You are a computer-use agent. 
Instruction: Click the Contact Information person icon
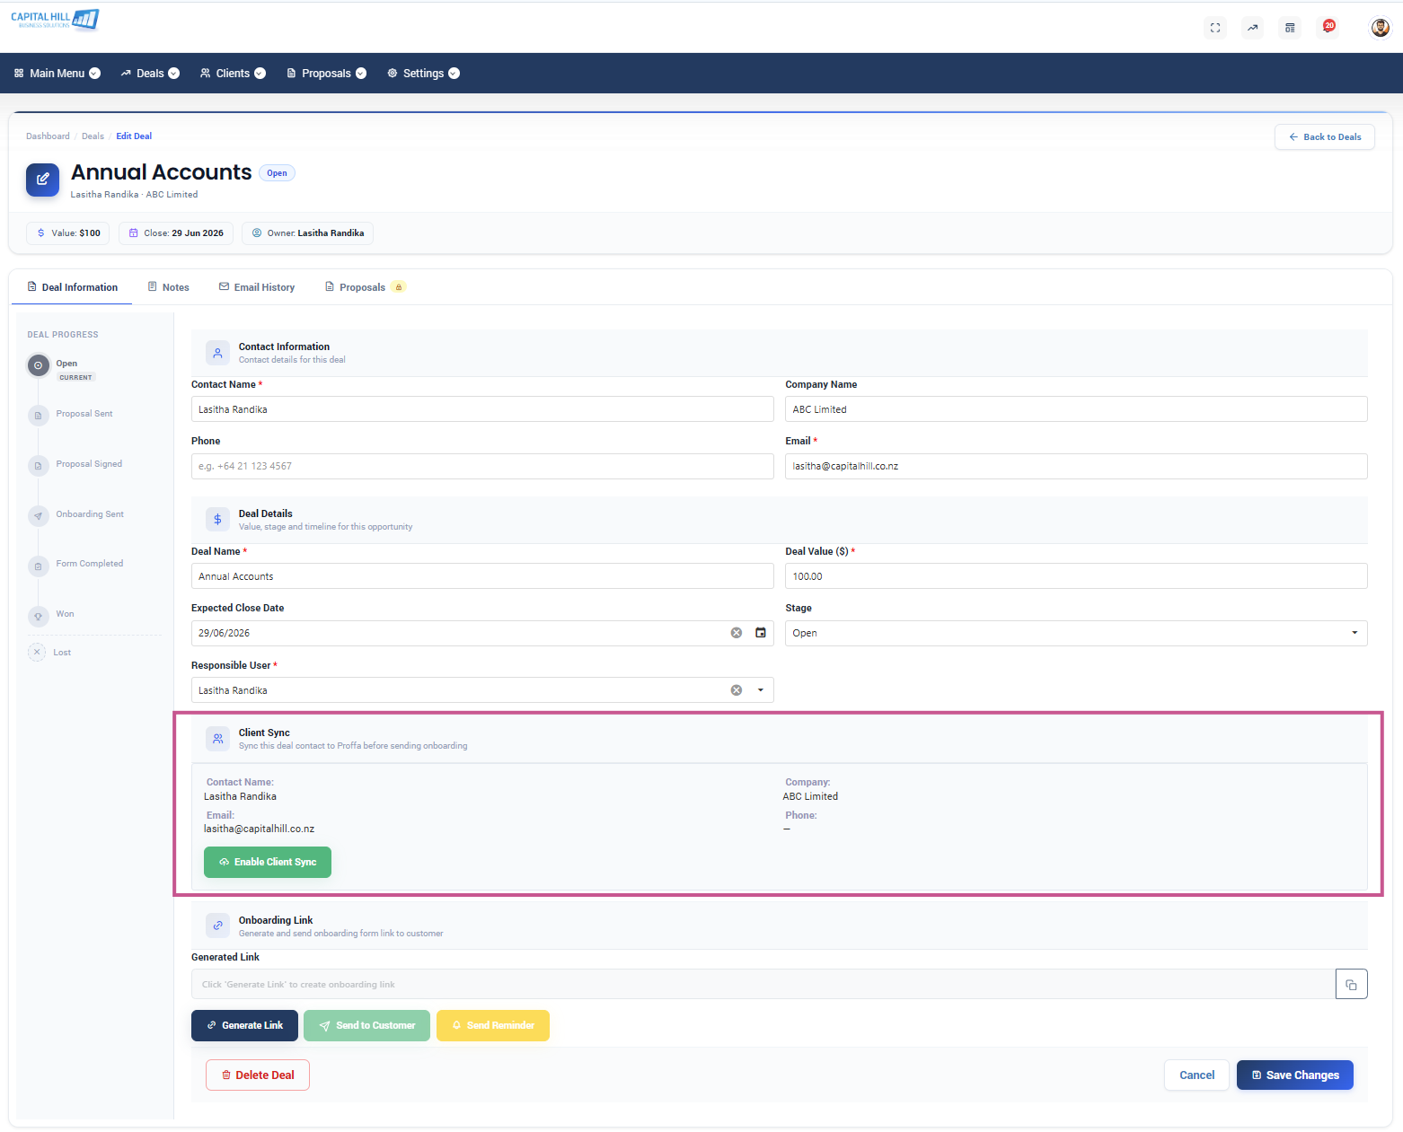tap(217, 353)
